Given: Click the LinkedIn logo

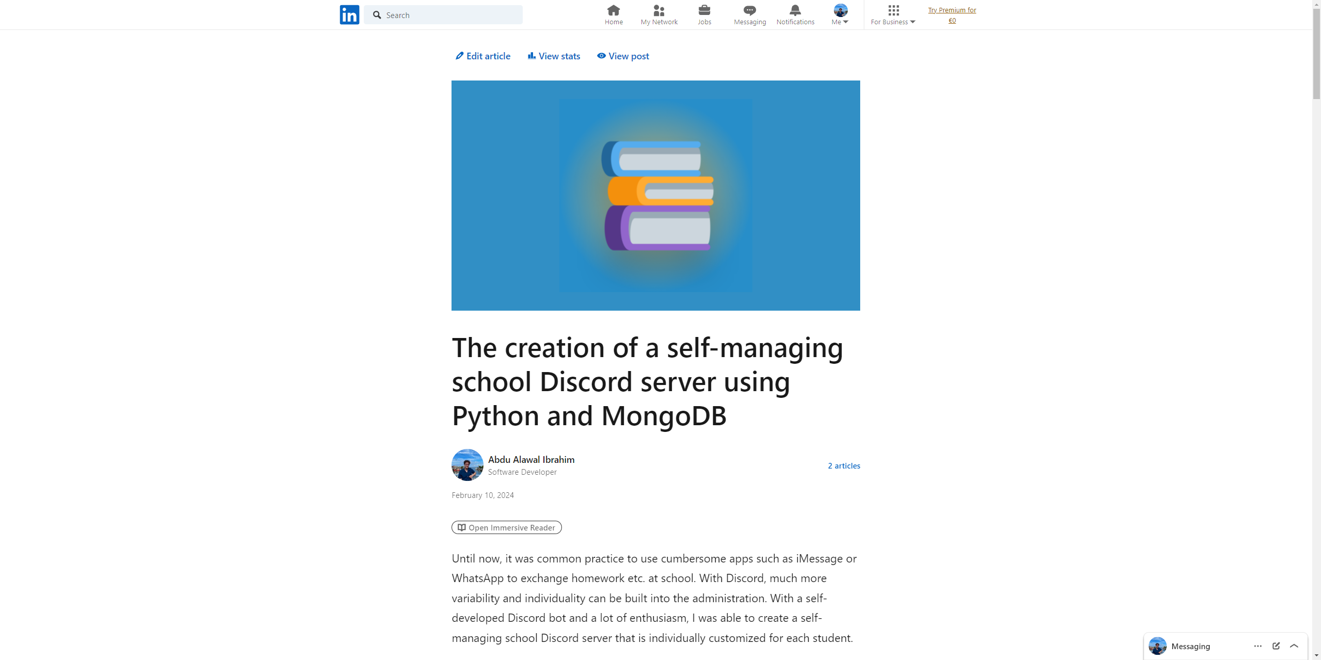Looking at the screenshot, I should click(x=349, y=15).
